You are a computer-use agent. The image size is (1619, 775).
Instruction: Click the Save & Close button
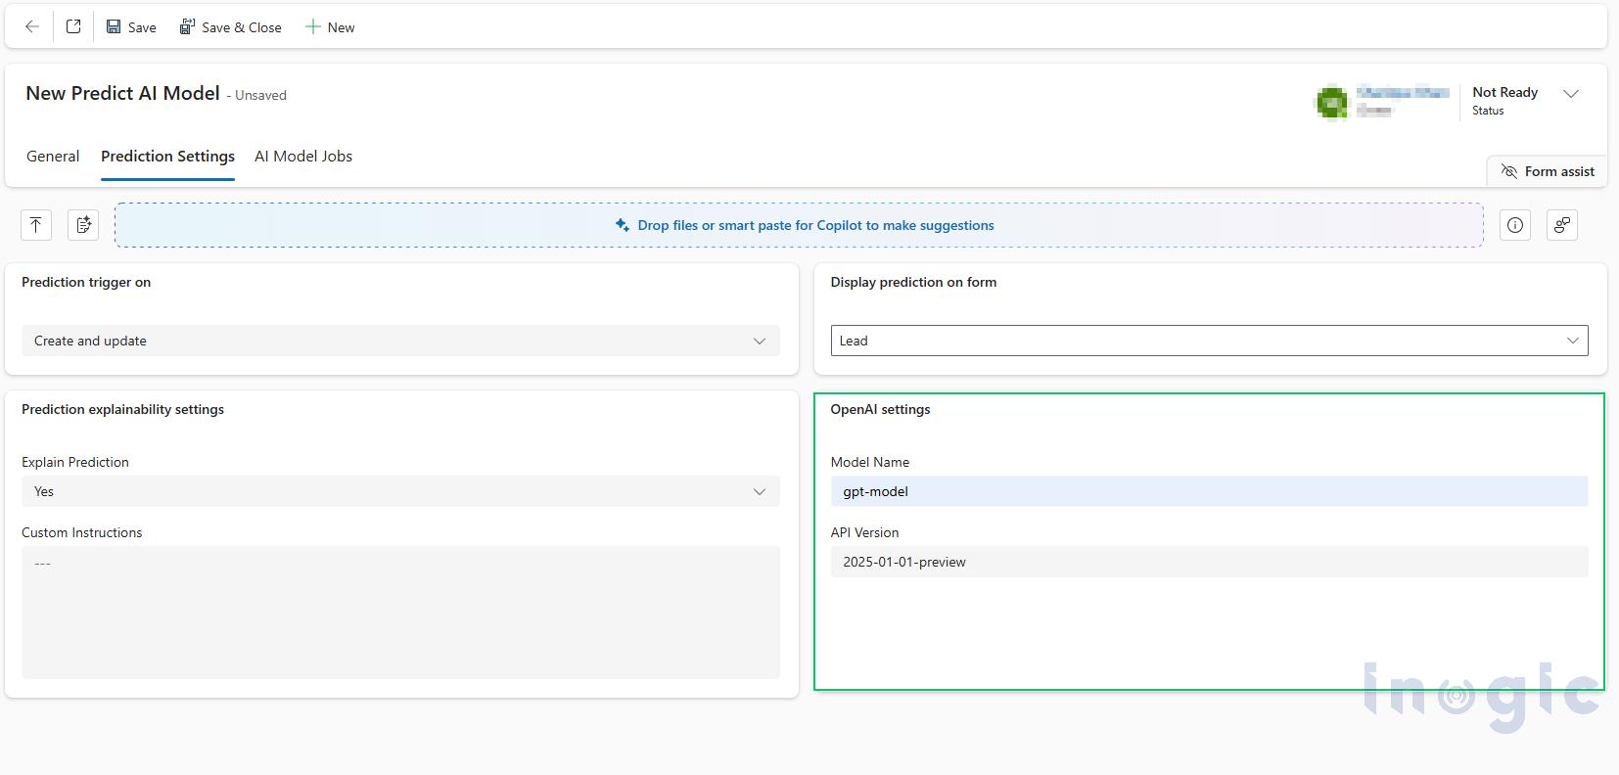231,27
